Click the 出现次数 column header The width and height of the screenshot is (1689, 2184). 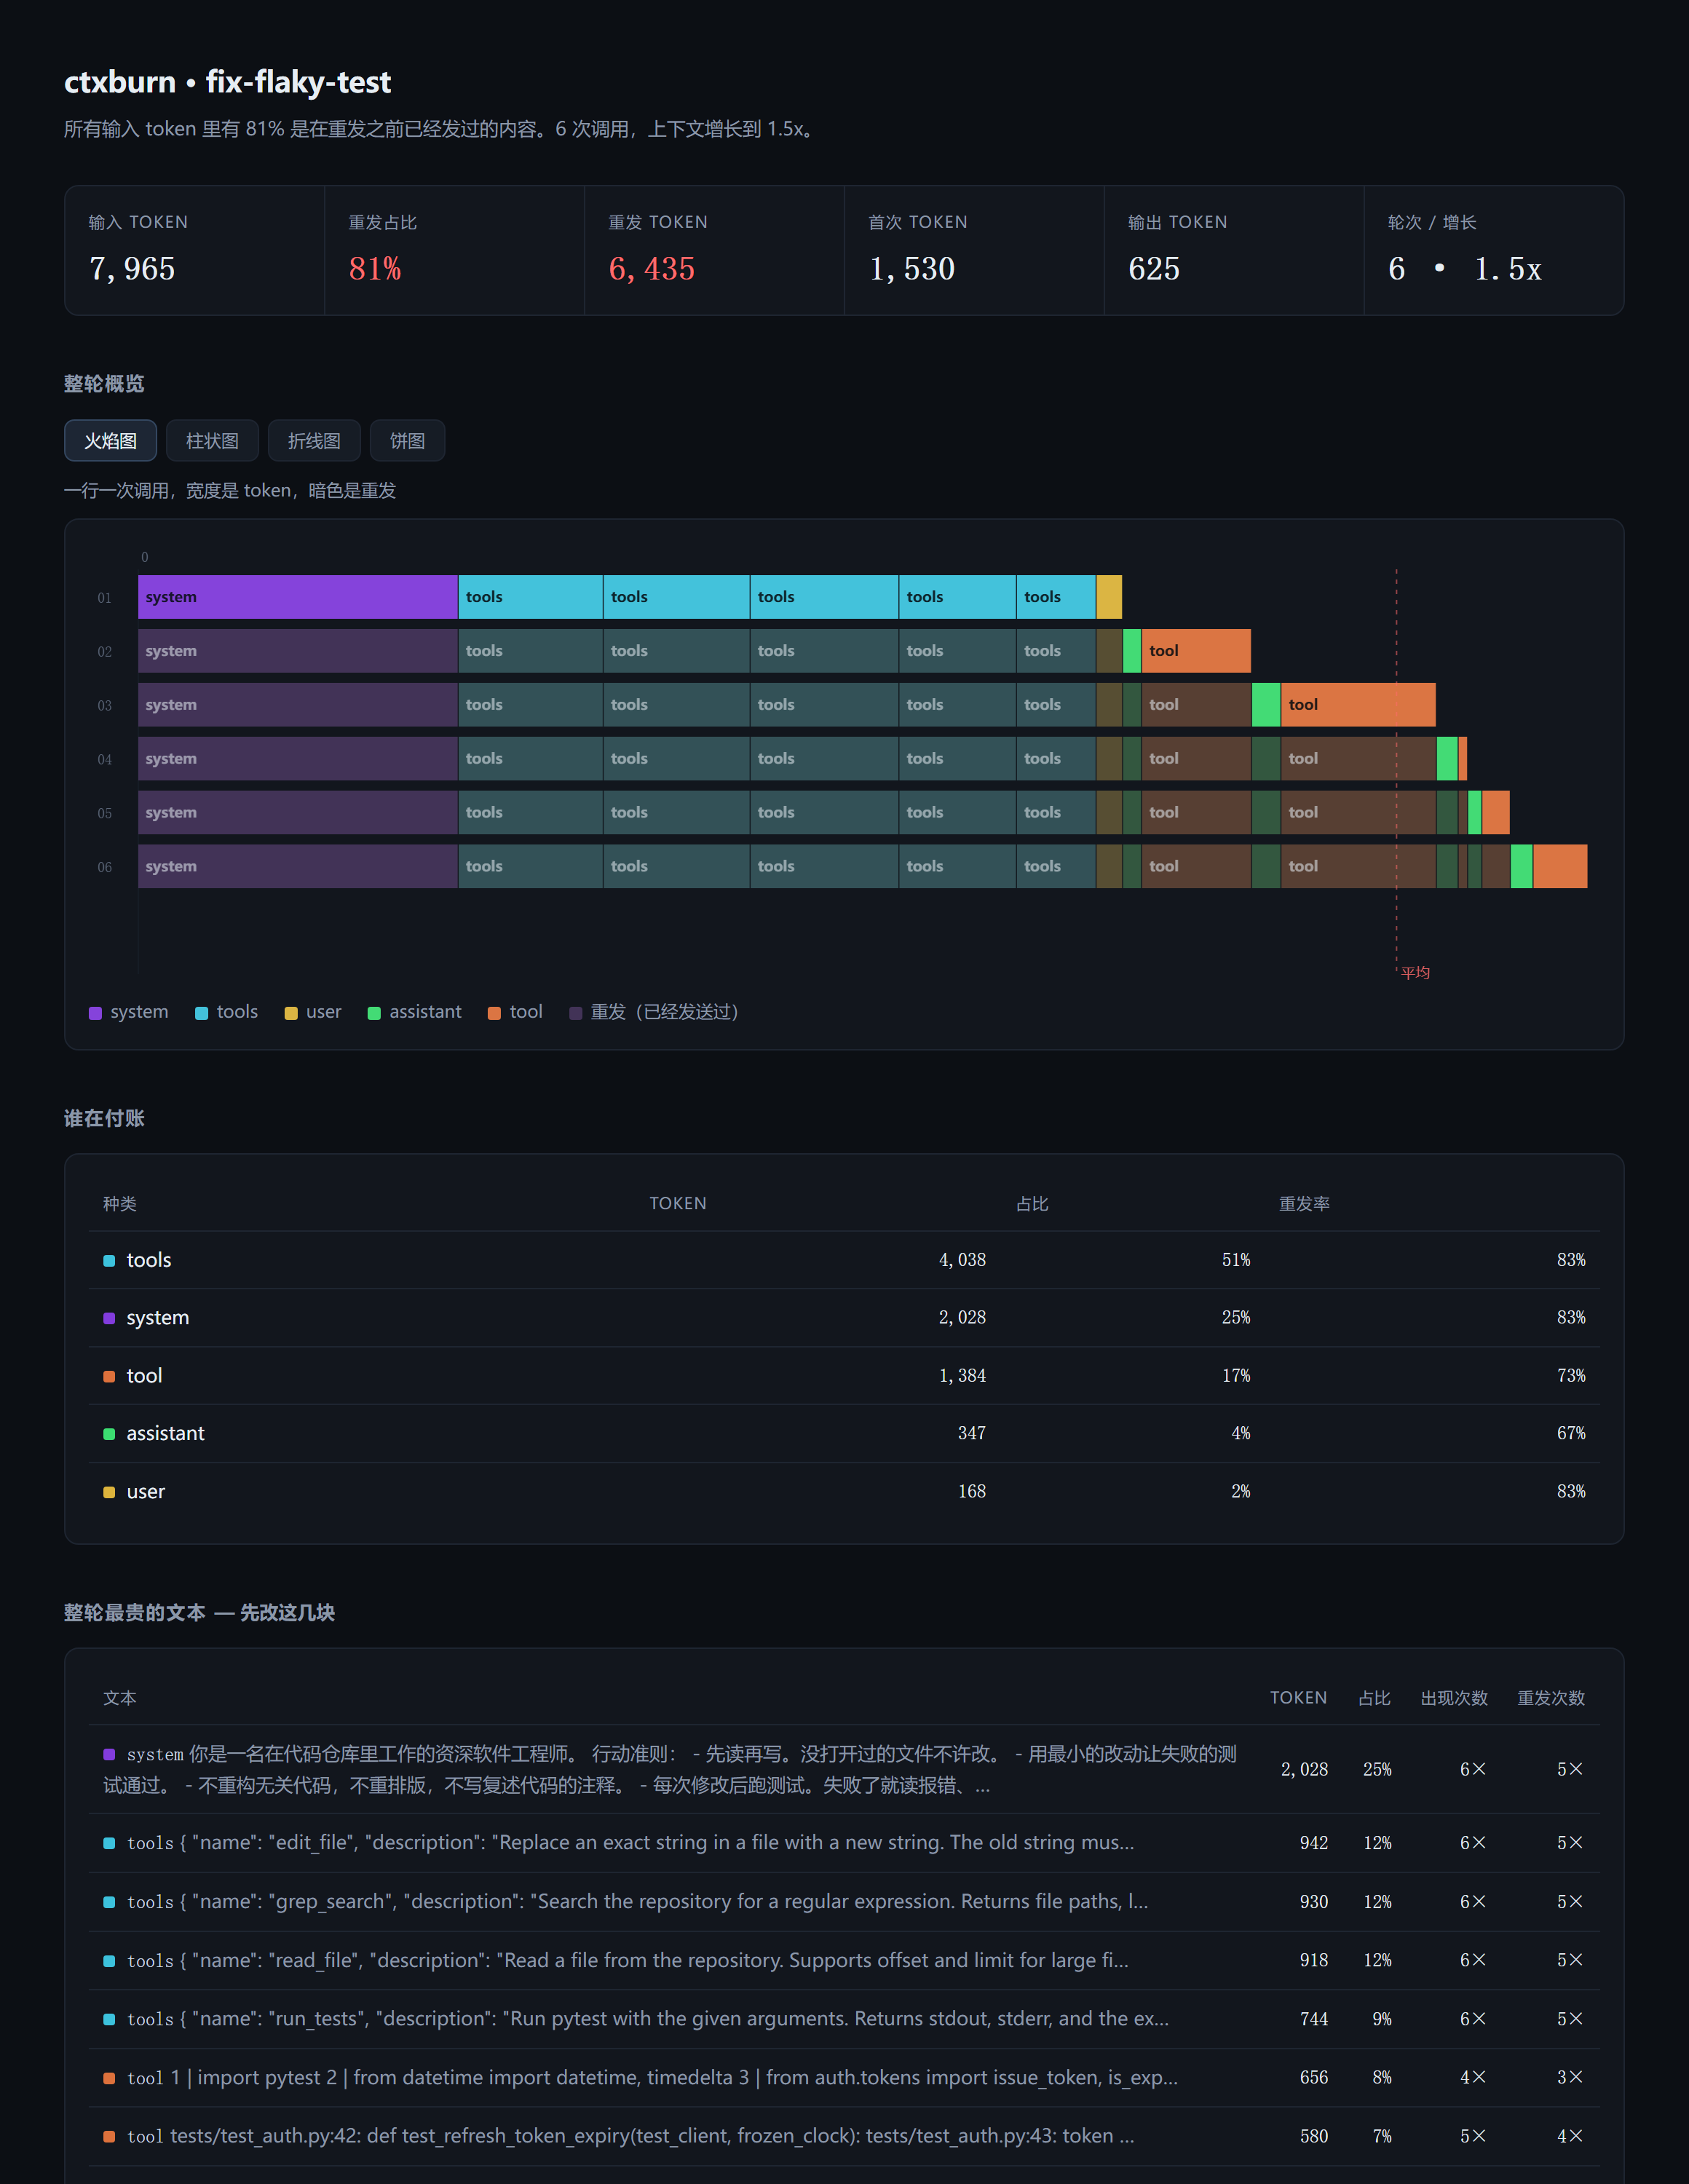[x=1454, y=1698]
